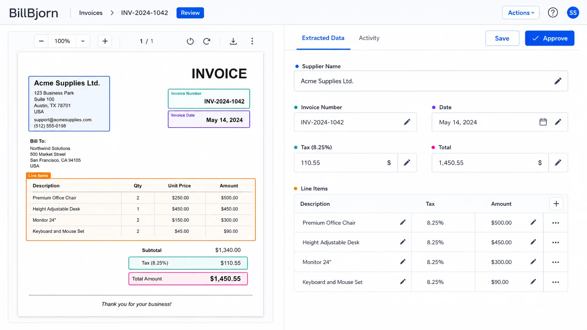
Task: Click 8.25% tax for Premium Office Chair
Action: 435,223
